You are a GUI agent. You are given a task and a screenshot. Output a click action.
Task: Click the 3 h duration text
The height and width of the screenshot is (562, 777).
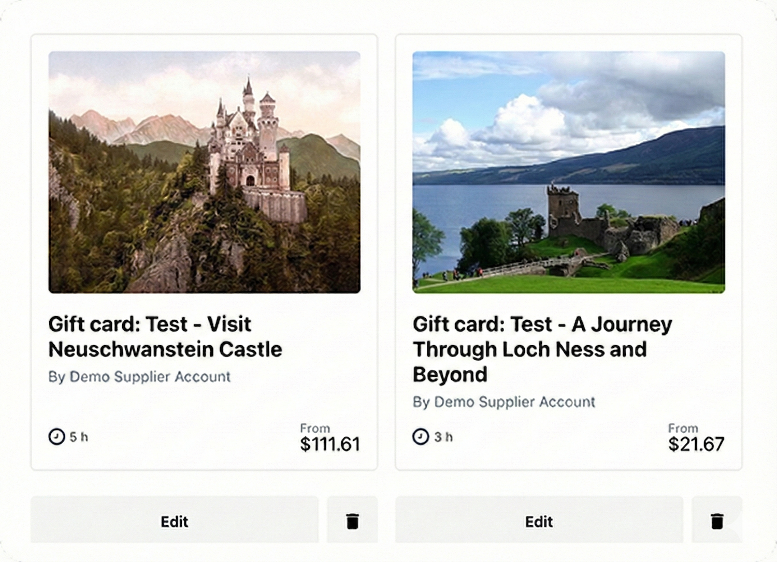click(443, 437)
